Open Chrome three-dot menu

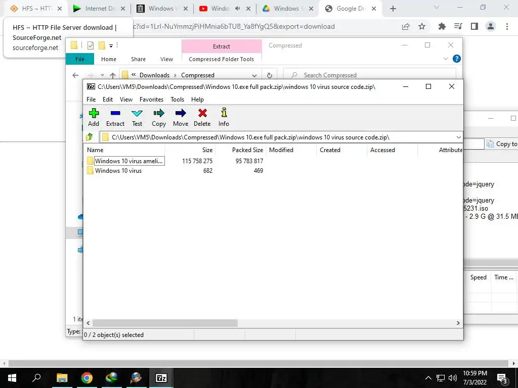(507, 26)
